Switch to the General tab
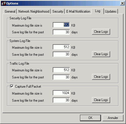 tap(10, 11)
